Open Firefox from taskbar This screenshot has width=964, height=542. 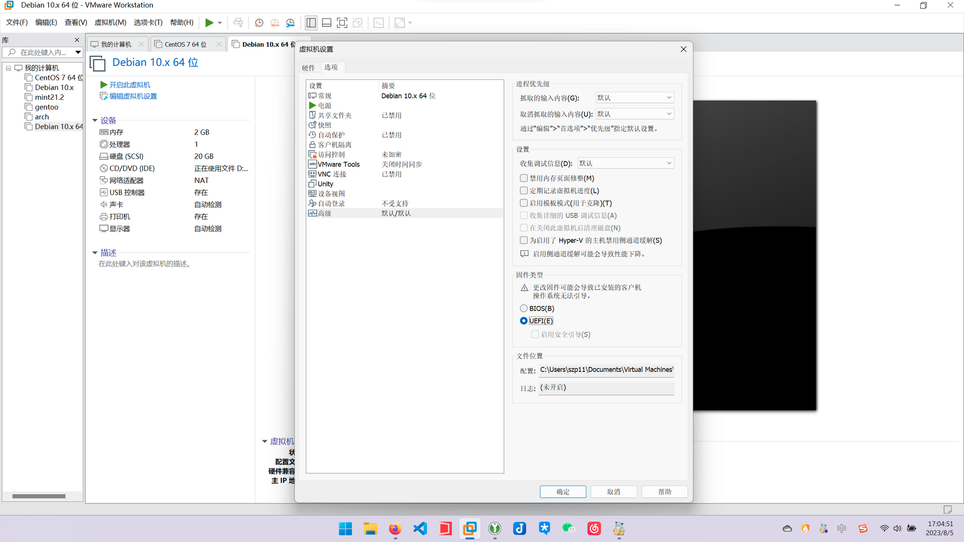tap(395, 528)
